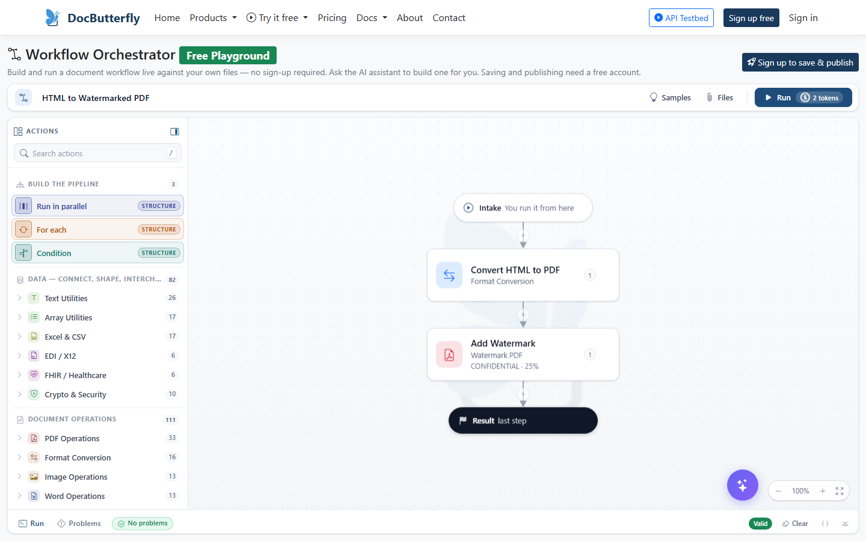
Task: Open the Products dropdown menu
Action: [213, 18]
